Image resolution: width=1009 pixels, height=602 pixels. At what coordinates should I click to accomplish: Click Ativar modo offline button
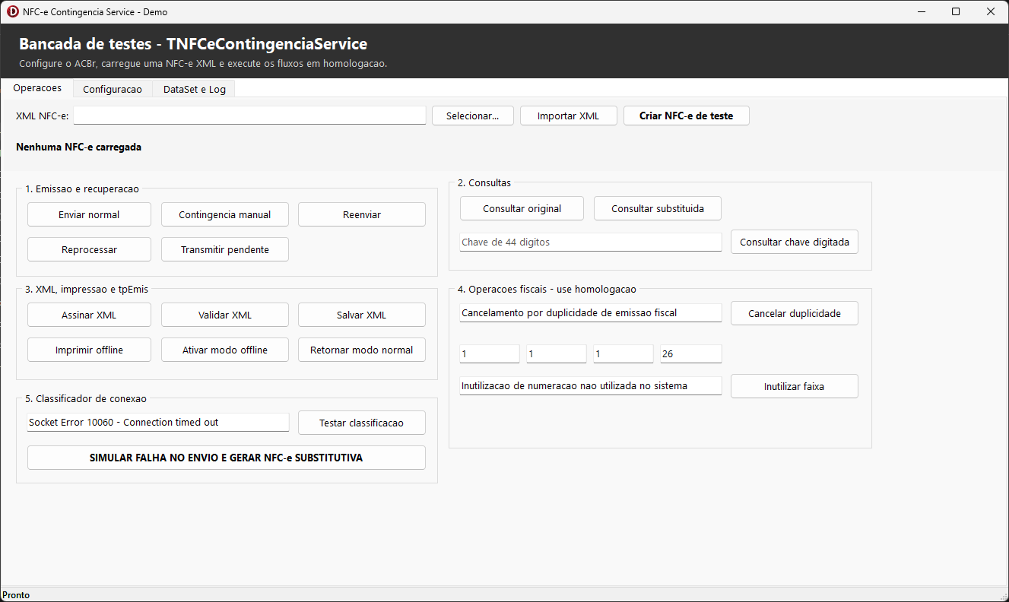click(x=225, y=350)
